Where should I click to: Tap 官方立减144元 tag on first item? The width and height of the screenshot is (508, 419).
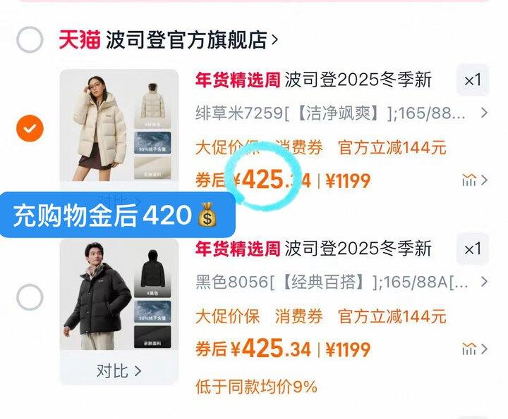392,148
